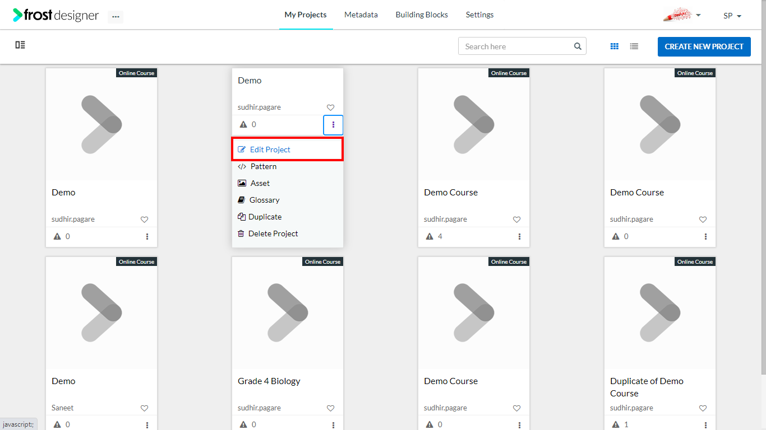Open Grade 4 Biology project thumbnail
Viewport: 766px width, 430px height.
coord(288,313)
